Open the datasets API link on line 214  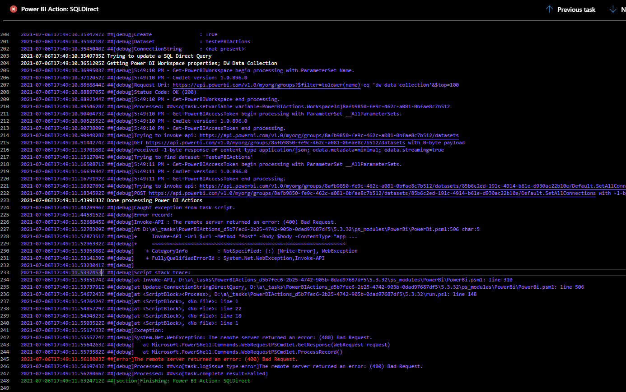329,135
